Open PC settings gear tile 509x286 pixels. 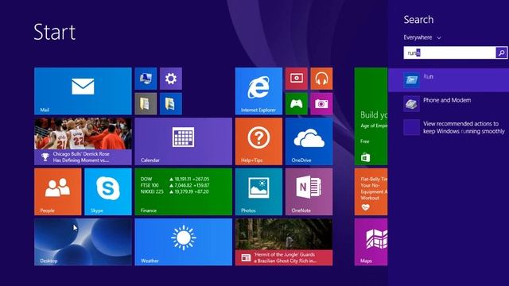click(171, 79)
